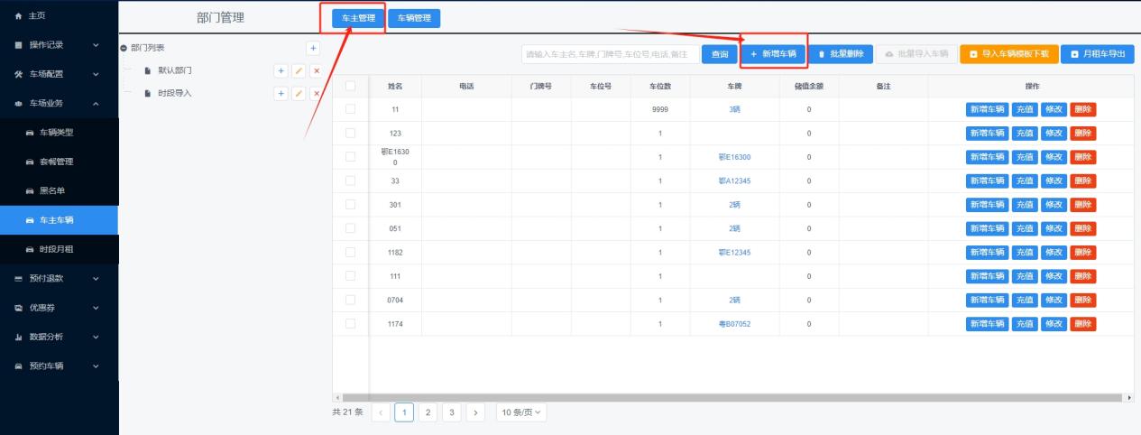Click the horizontal scrollbar under the table
This screenshot has height=435, width=1141.
pyautogui.click(x=732, y=397)
